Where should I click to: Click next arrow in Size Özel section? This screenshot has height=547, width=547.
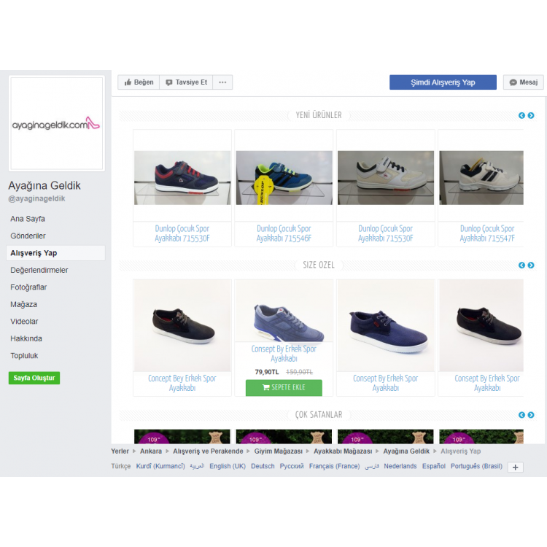tap(531, 265)
